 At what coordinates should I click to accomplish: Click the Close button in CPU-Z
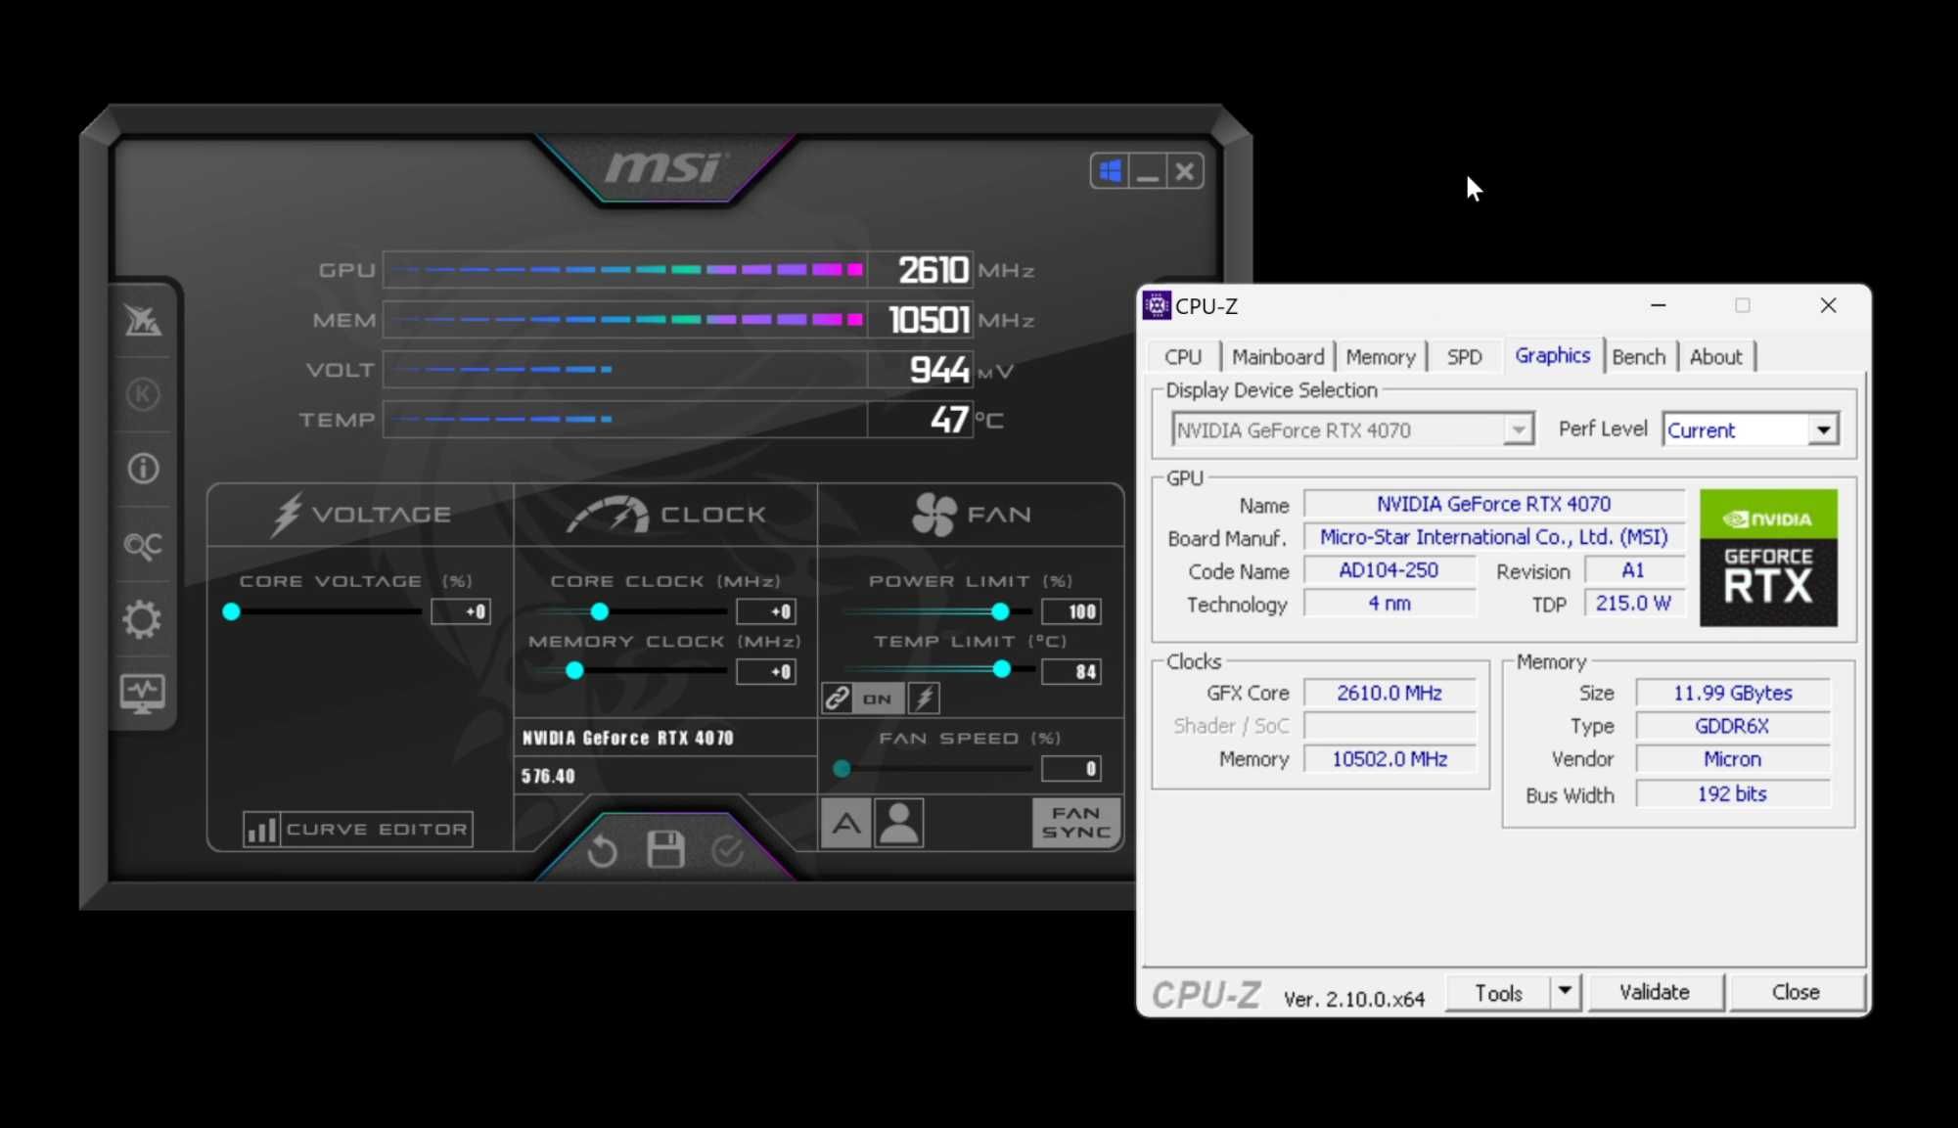coord(1796,992)
